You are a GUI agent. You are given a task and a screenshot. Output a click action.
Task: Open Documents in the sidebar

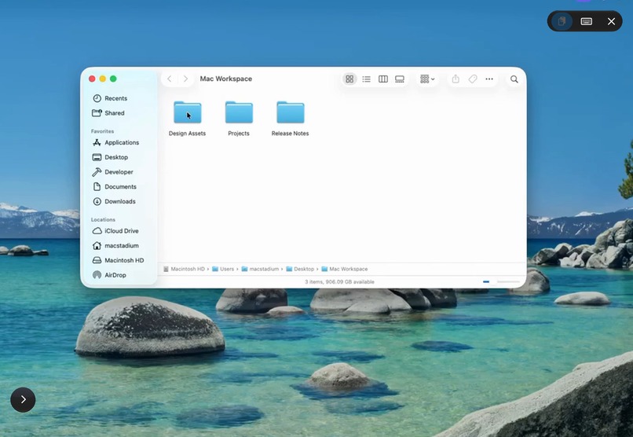119,186
